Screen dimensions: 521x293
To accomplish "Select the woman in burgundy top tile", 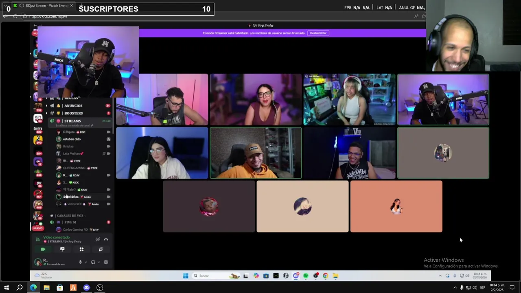I will tap(256, 99).
